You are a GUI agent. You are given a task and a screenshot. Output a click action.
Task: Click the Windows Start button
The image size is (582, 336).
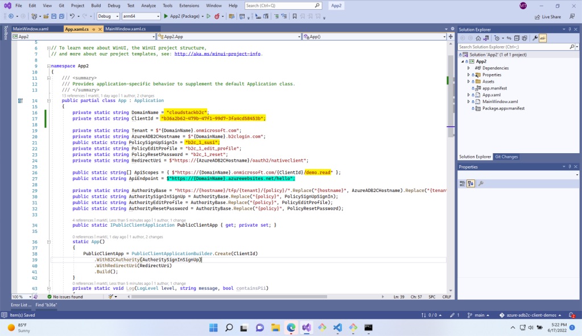[x=213, y=327]
